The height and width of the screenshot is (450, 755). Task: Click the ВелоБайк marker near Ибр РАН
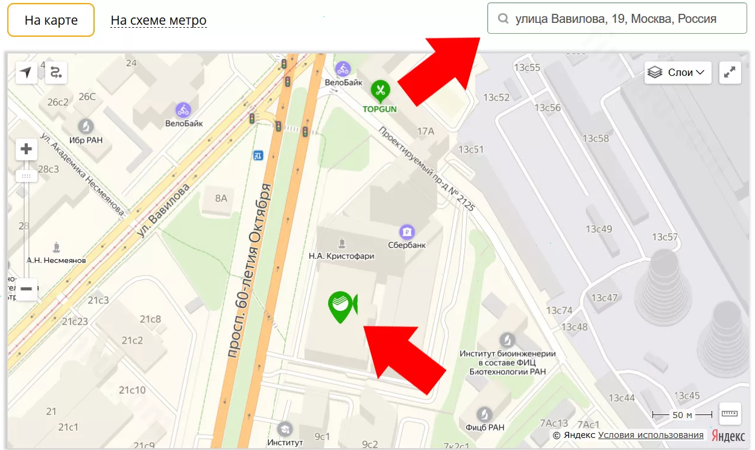tap(183, 110)
